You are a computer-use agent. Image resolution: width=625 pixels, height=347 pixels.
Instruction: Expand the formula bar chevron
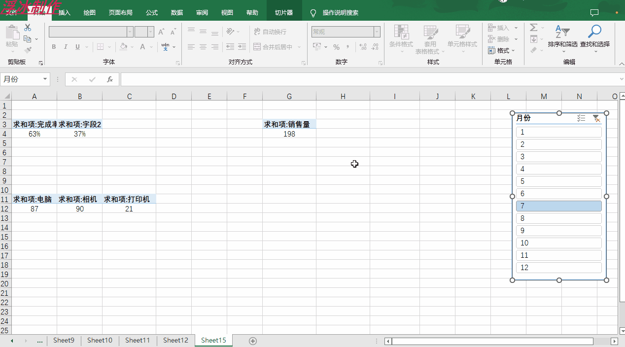(621, 79)
